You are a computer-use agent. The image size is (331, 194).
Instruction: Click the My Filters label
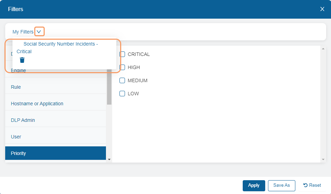tap(23, 32)
